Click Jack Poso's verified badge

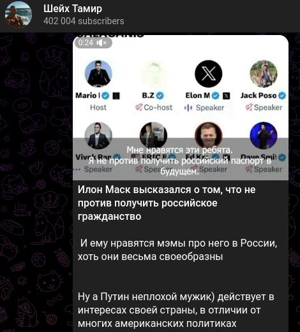tap(282, 96)
